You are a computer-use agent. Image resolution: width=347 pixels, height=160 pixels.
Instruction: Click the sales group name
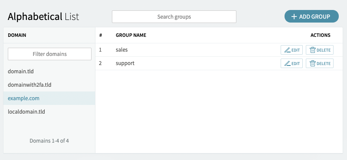[122, 50]
